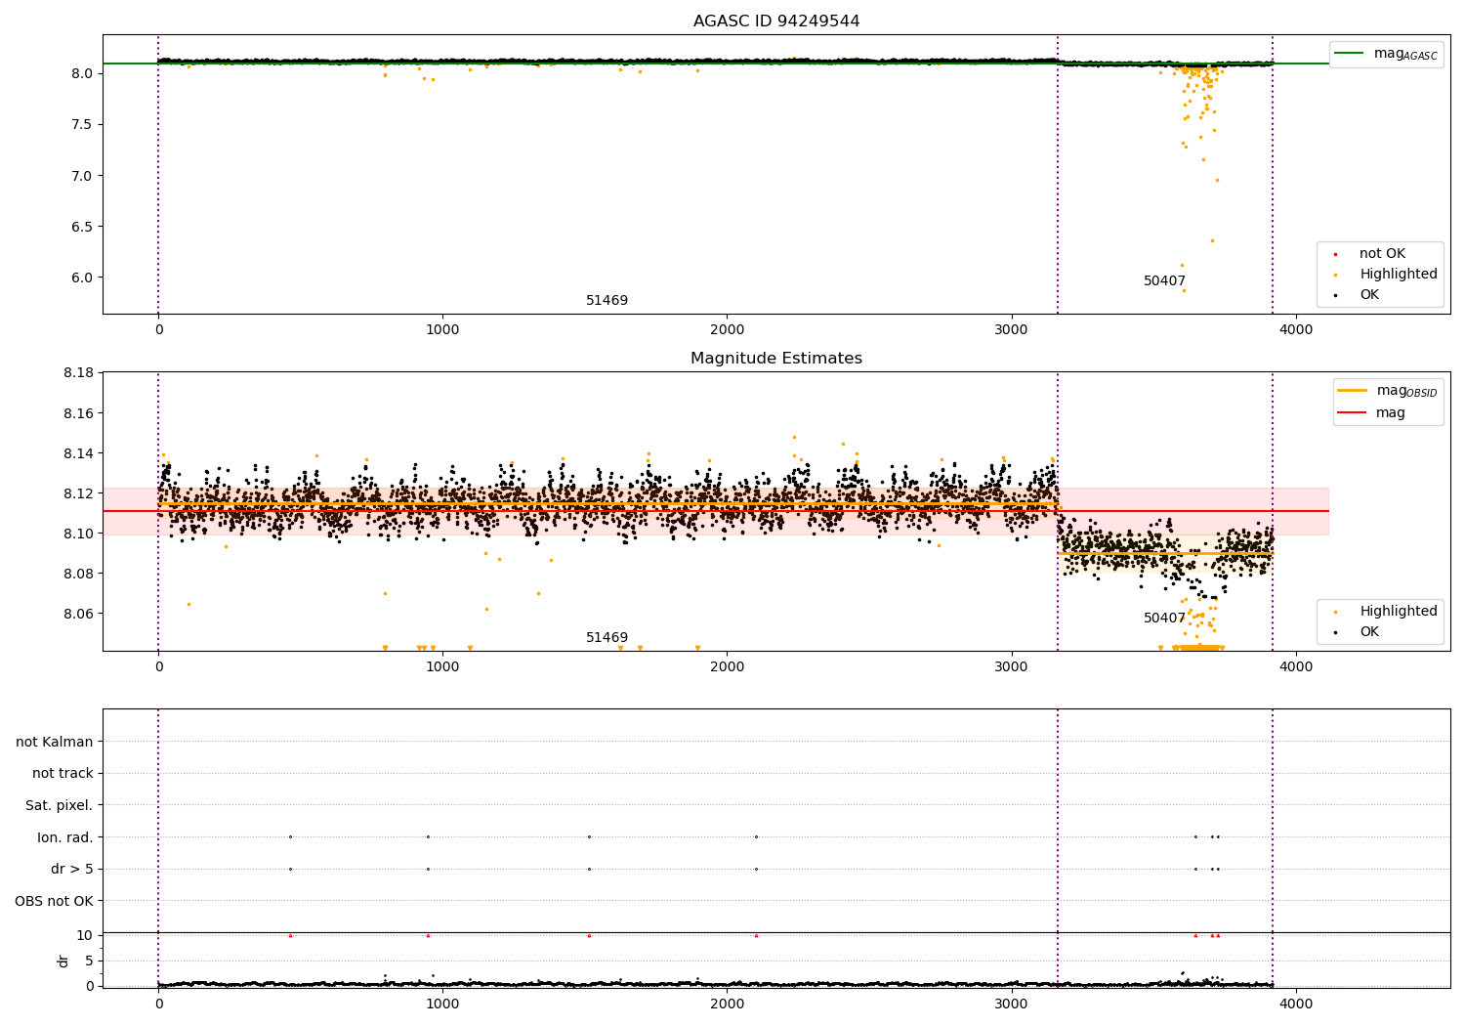Click y-tick '7.0' on the top plot
Image resolution: width=1465 pixels, height=1026 pixels.
[82, 176]
